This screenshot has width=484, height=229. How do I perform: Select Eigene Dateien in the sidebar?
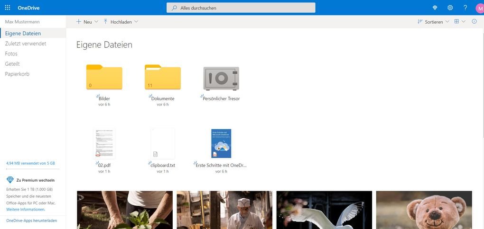(33, 33)
